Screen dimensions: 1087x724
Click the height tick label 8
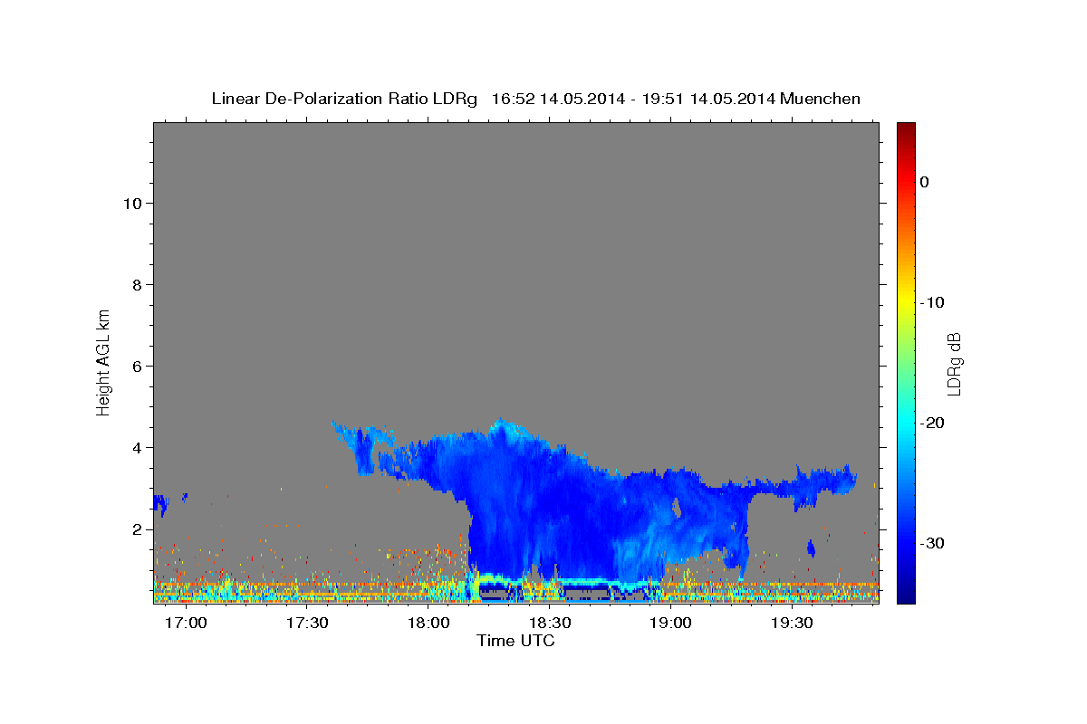point(135,284)
